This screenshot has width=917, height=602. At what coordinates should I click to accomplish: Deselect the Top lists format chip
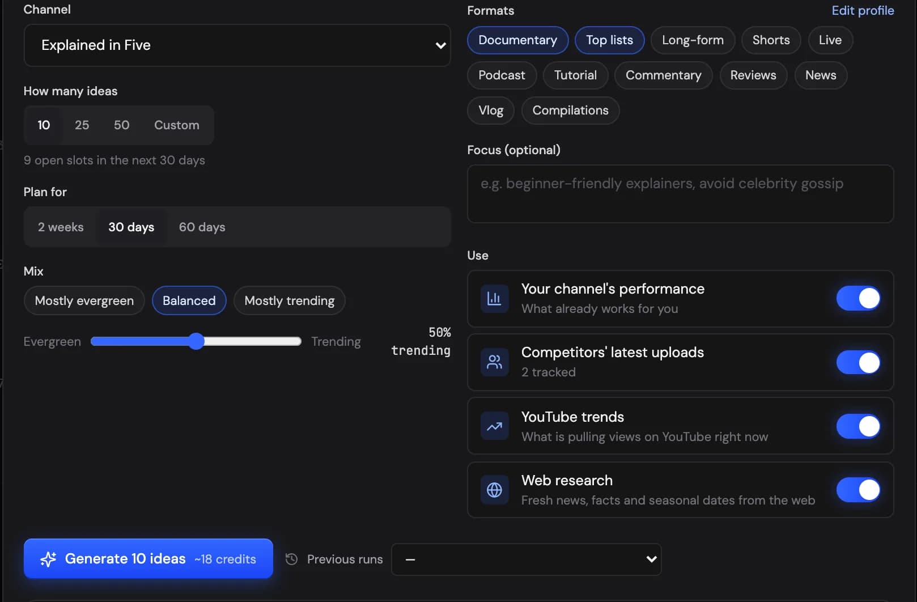point(609,40)
